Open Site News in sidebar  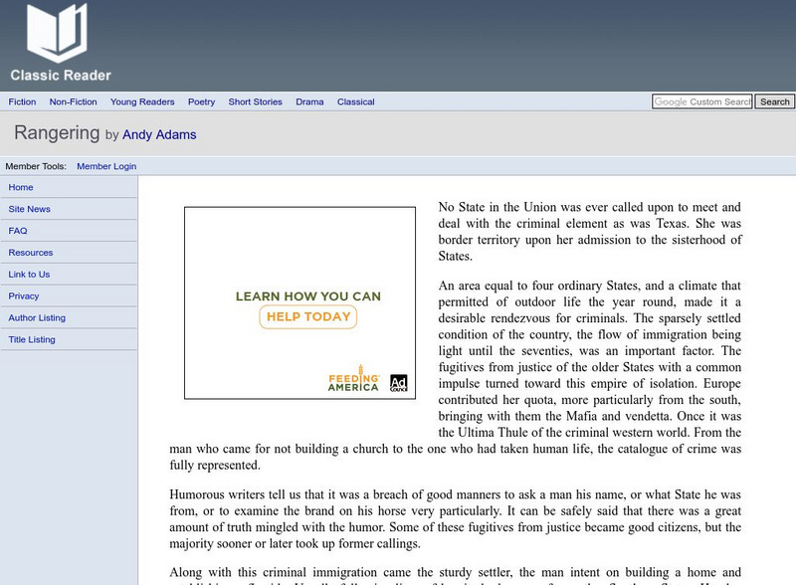coord(30,209)
